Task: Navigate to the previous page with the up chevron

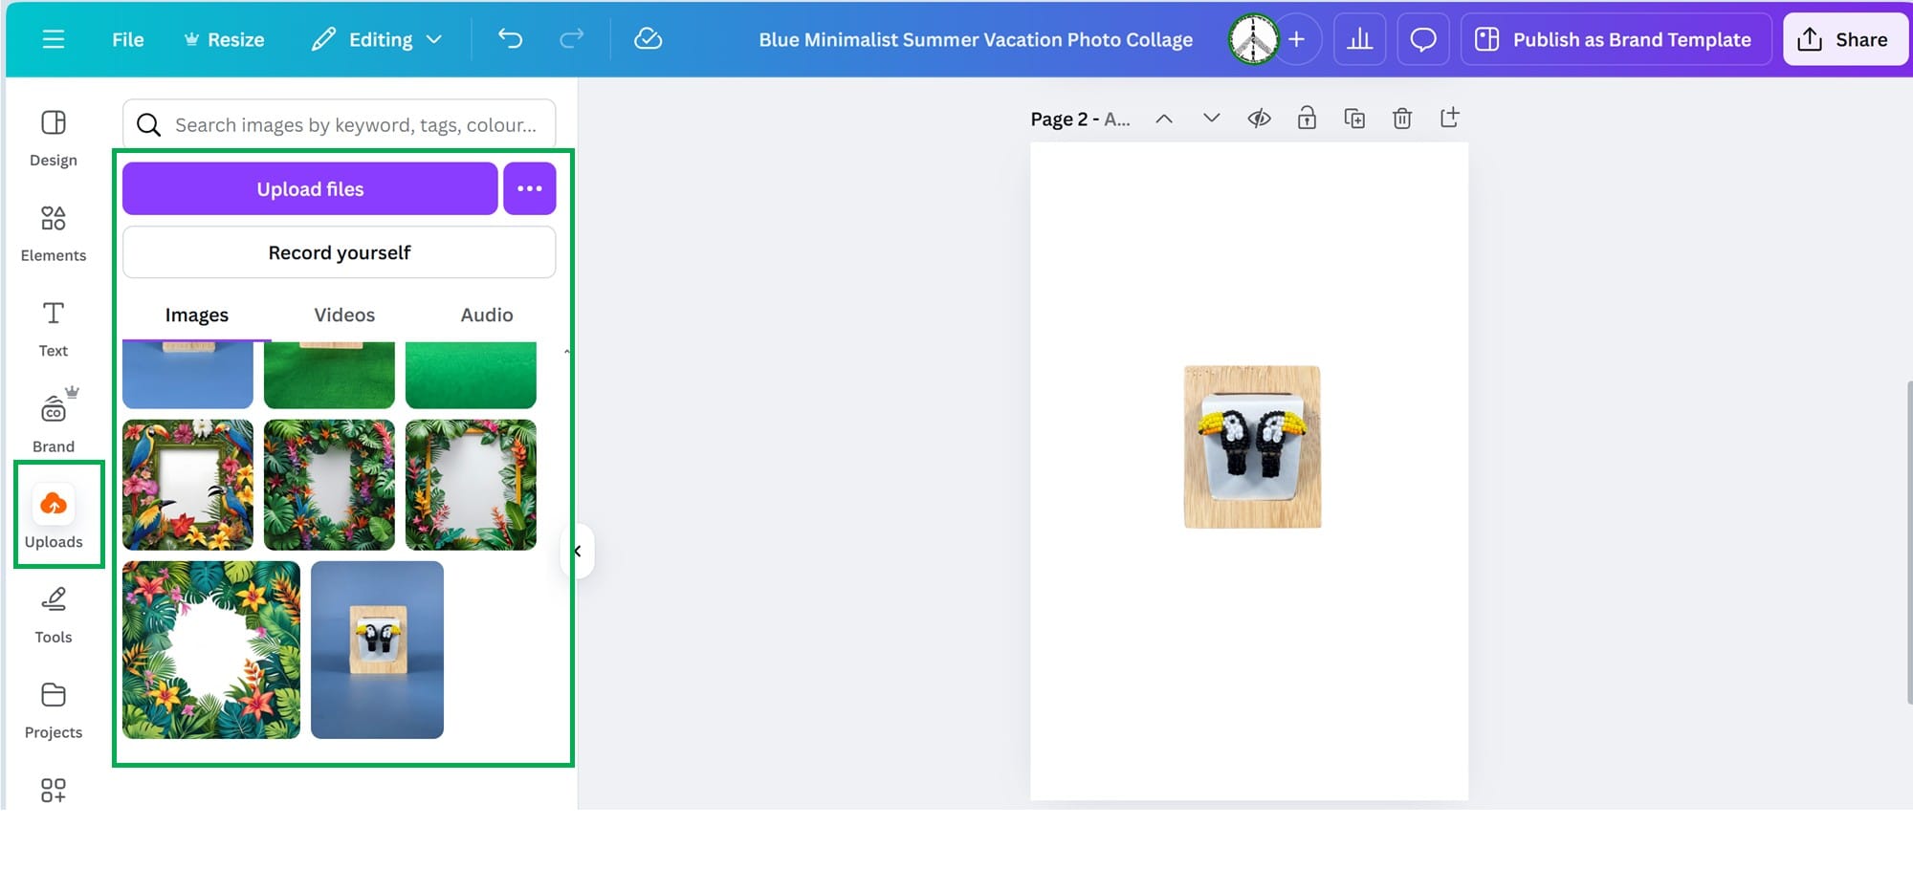Action: point(1164,118)
